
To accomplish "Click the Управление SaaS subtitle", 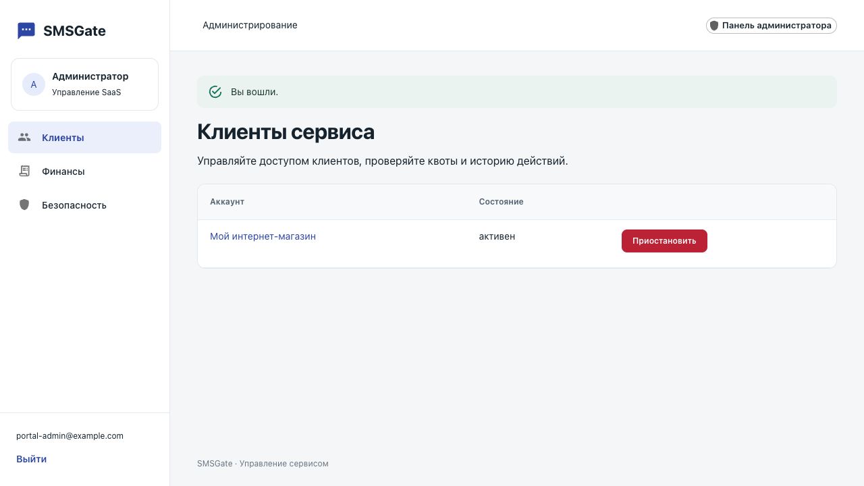I will pyautogui.click(x=86, y=92).
